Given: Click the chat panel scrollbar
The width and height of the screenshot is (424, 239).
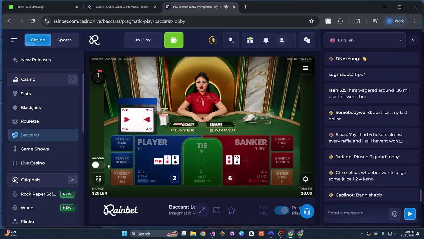Looking at the screenshot, I should (x=421, y=195).
